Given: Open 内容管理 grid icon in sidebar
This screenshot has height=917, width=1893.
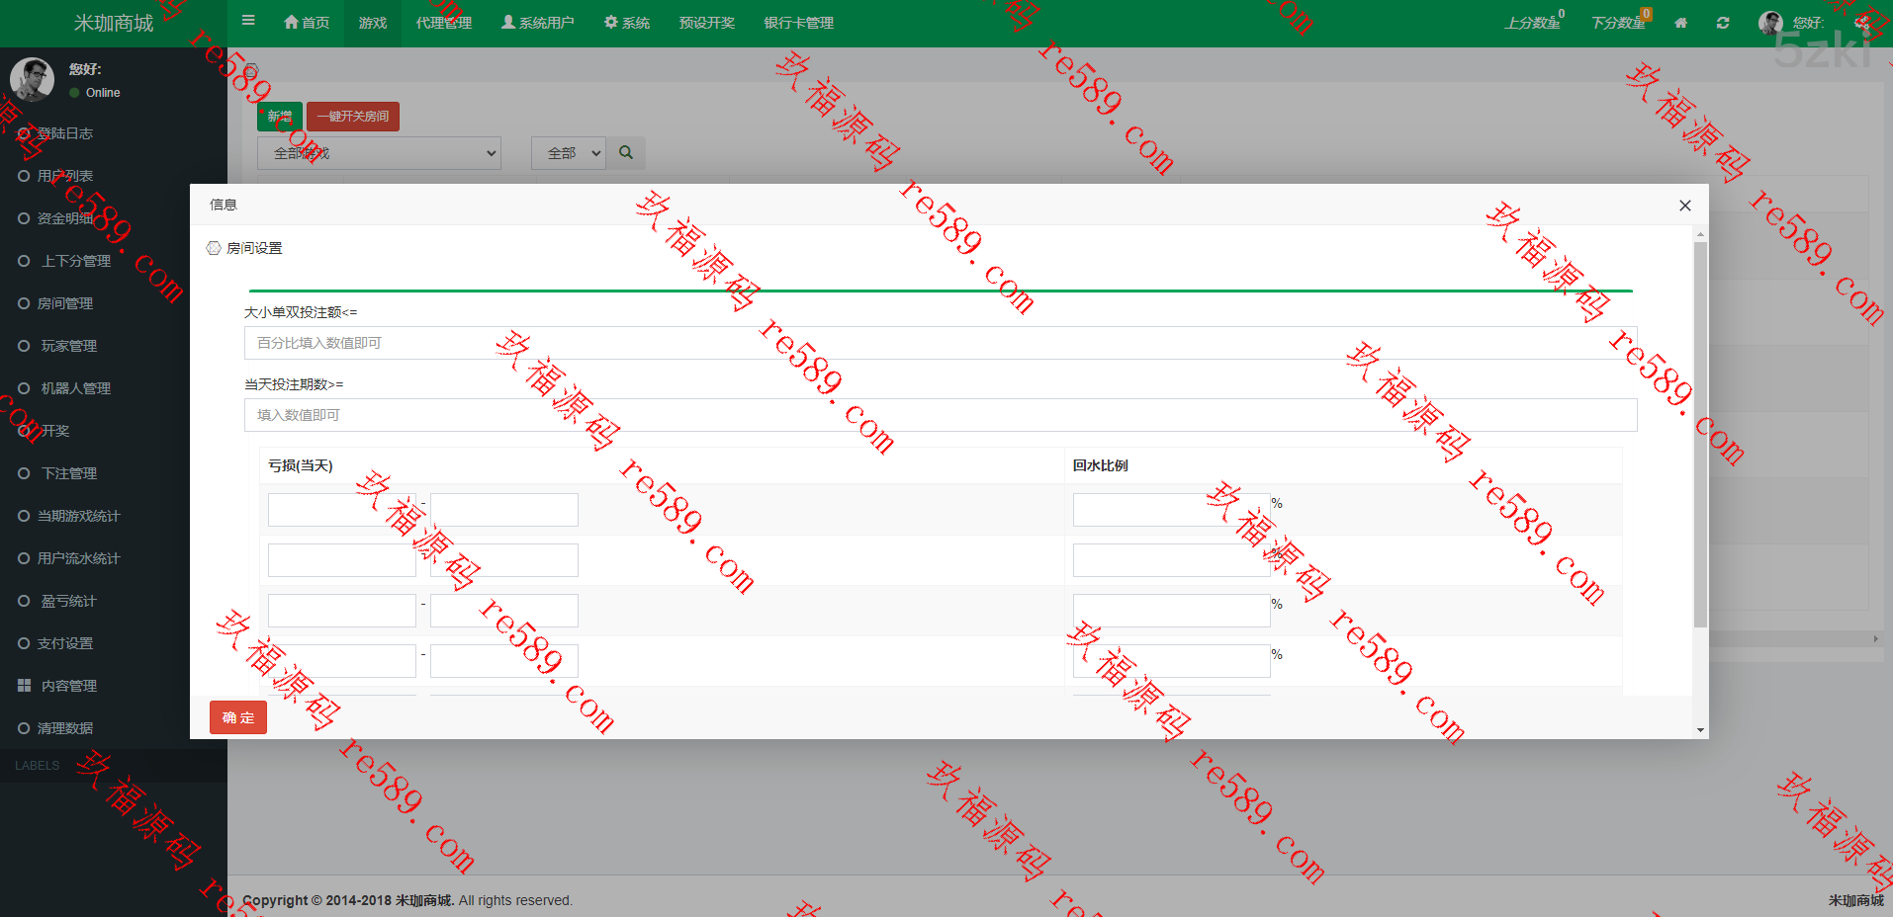Looking at the screenshot, I should pyautogui.click(x=25, y=686).
